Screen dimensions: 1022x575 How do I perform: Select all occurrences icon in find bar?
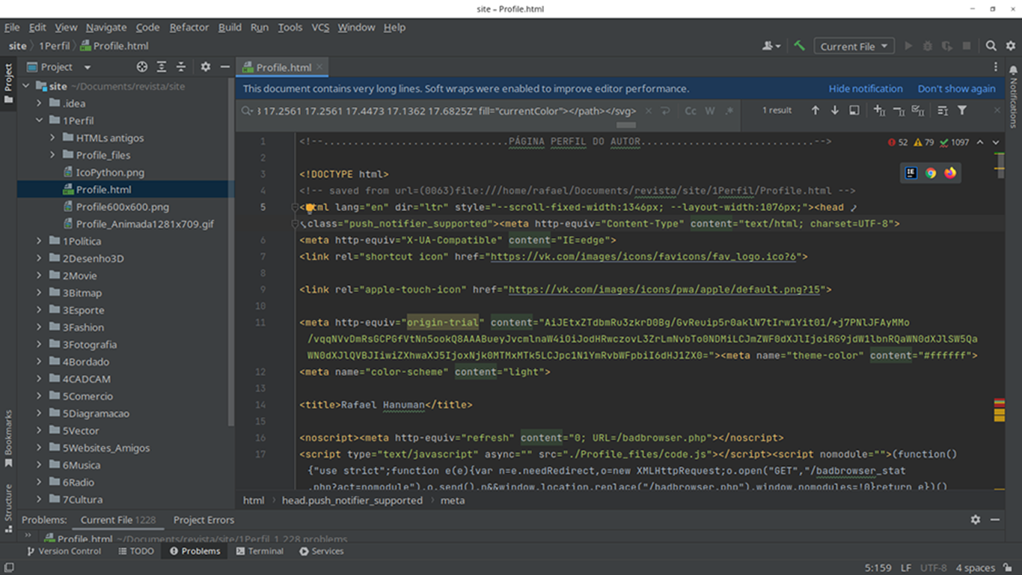[918, 110]
